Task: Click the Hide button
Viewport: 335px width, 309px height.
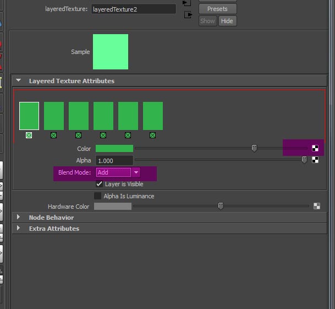Action: 227,21
